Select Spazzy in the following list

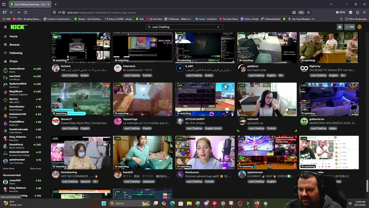tap(22, 101)
